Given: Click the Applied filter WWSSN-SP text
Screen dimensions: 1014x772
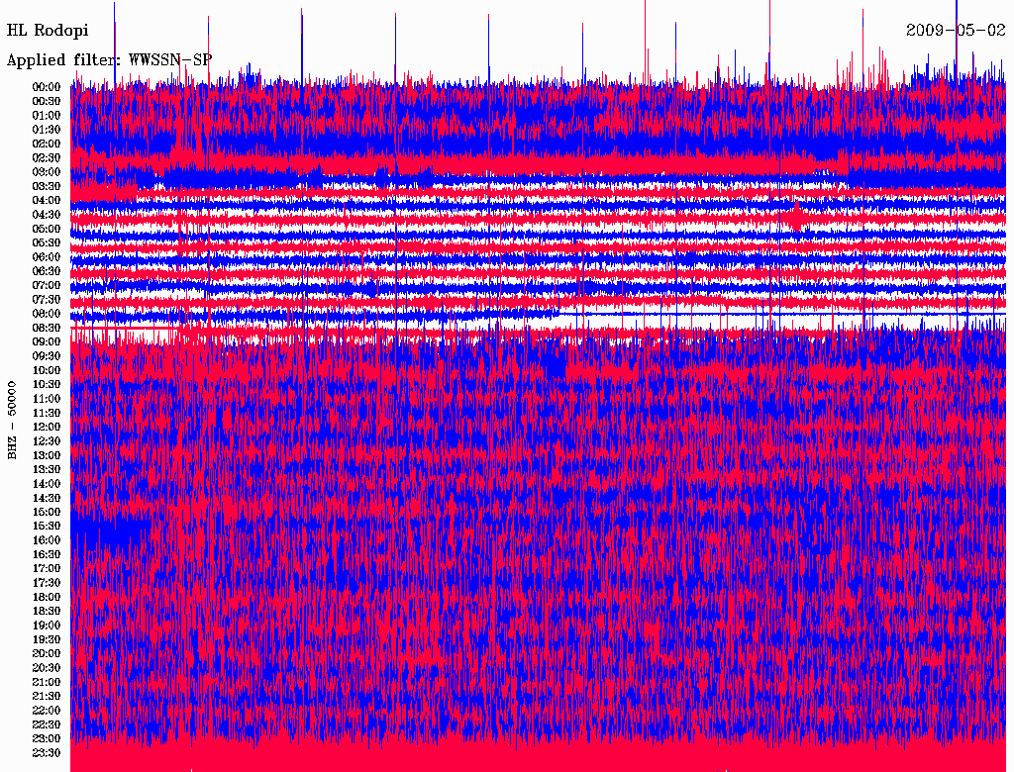Looking at the screenshot, I should [109, 60].
